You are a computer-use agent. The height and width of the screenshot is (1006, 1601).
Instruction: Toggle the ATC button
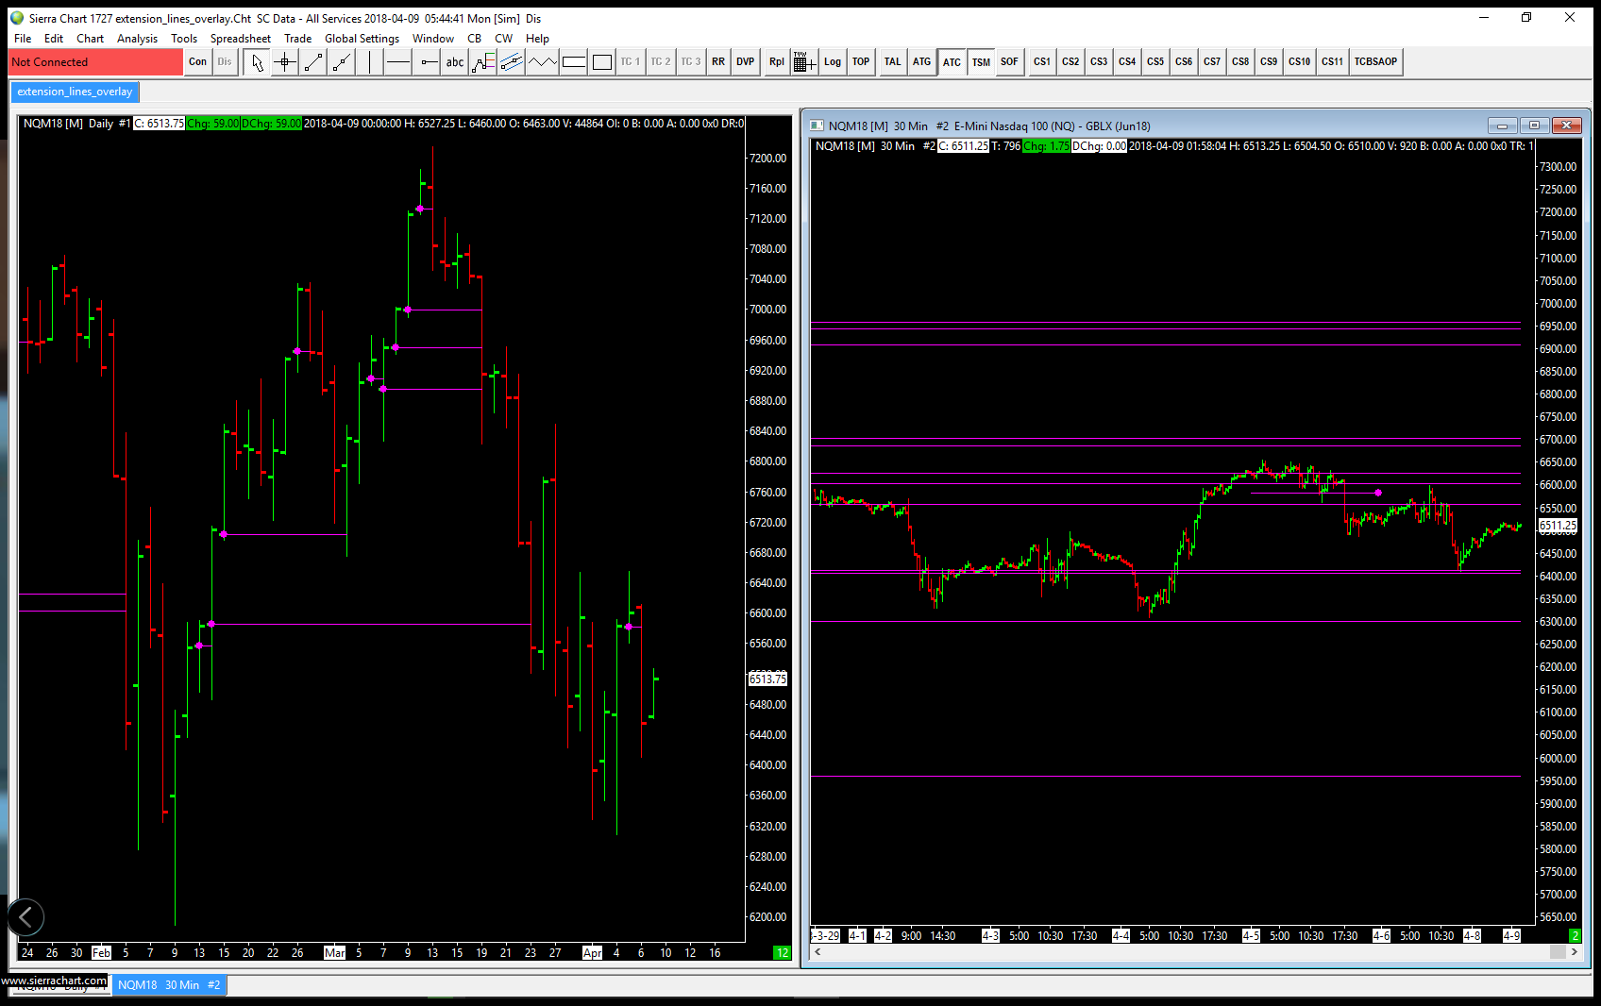pyautogui.click(x=952, y=62)
